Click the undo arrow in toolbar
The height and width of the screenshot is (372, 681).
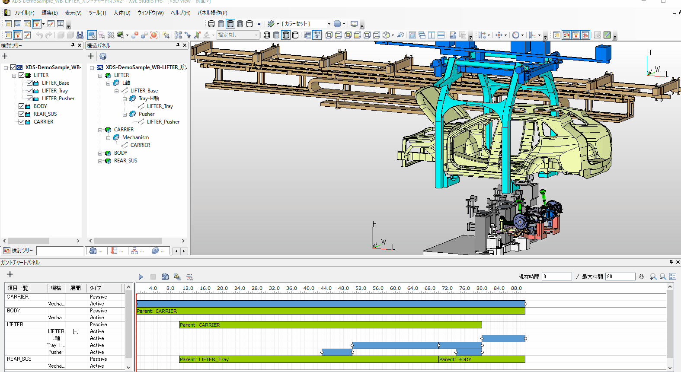39,35
